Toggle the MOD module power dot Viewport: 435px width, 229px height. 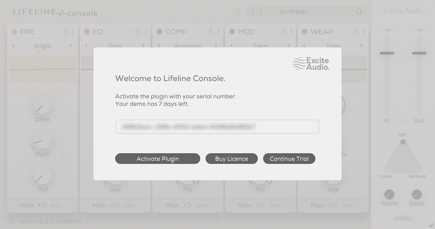232,32
